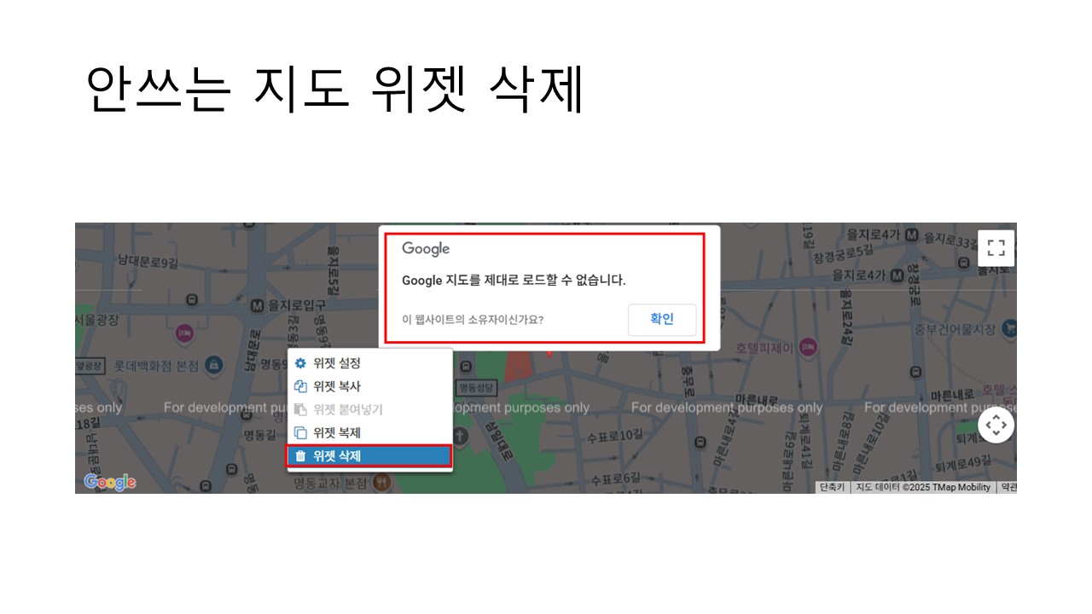
Task: Select 위젯 복제 in the context menu
Action: (x=369, y=432)
